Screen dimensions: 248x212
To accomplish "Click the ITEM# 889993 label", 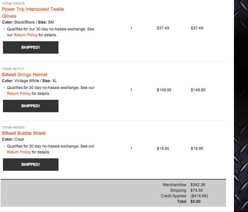I will 13,128.
